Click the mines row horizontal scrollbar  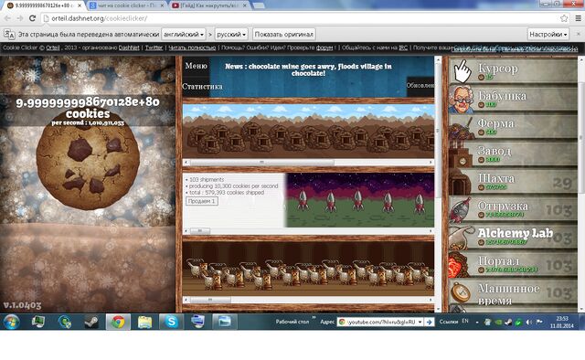tap(308, 163)
